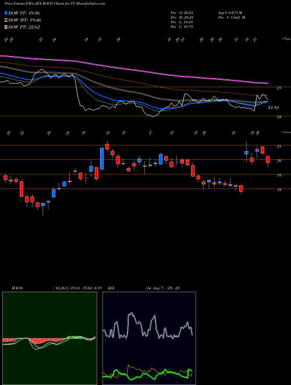Click the 'Pre O: 20.23' open value
Image resolution: width=291 pixels, height=385 pixels.
(182, 13)
